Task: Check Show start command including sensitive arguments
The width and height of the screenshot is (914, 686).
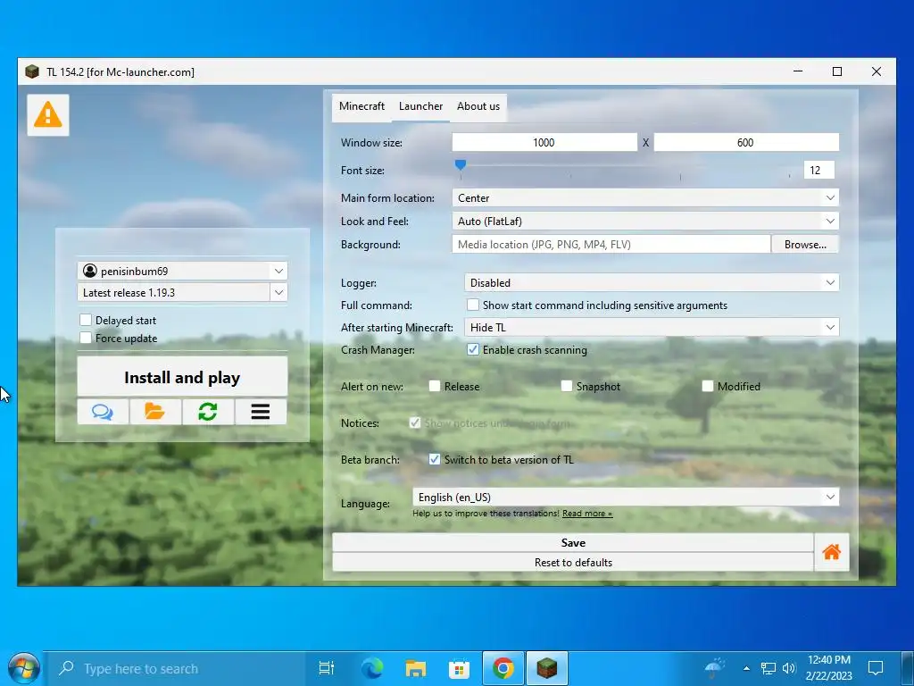Action: click(x=473, y=305)
